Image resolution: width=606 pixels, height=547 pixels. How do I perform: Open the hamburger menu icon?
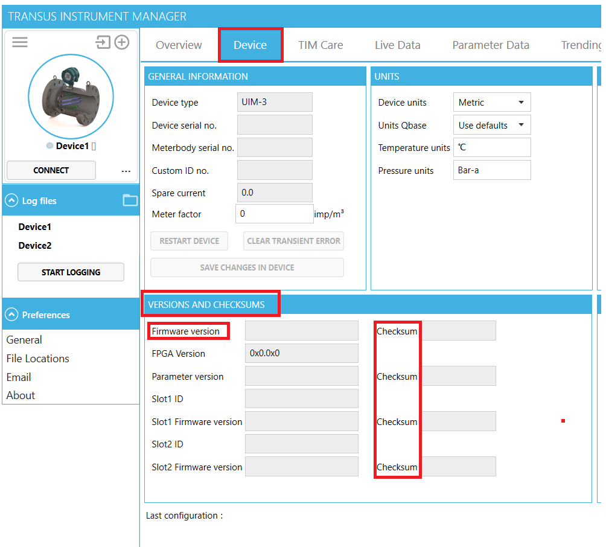[x=20, y=42]
